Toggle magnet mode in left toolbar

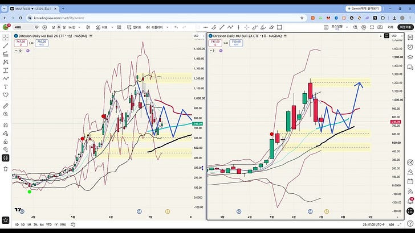click(6, 126)
